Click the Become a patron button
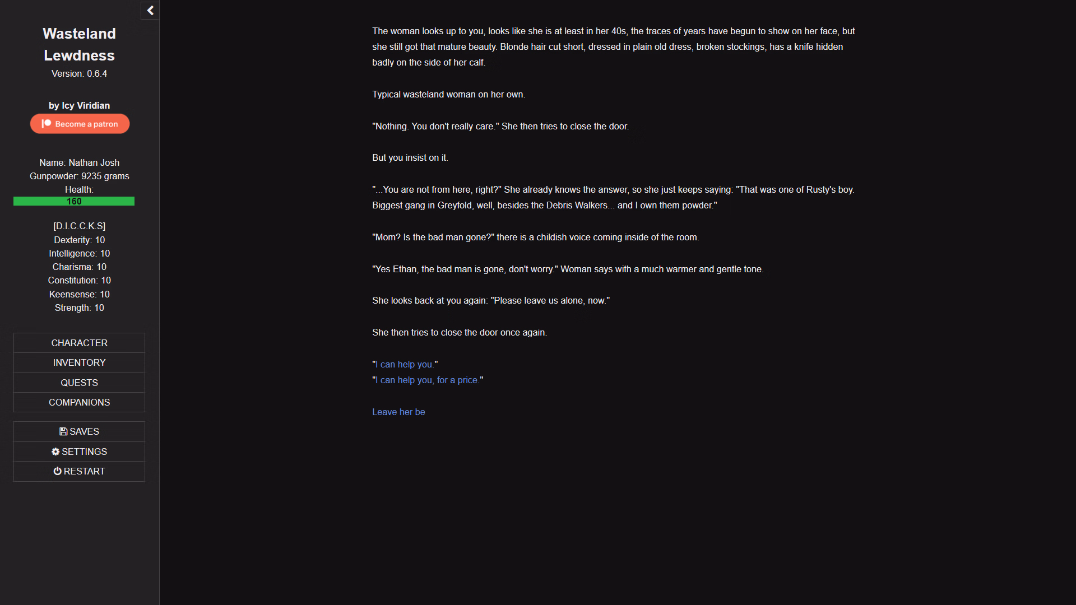1076x605 pixels. tap(80, 124)
